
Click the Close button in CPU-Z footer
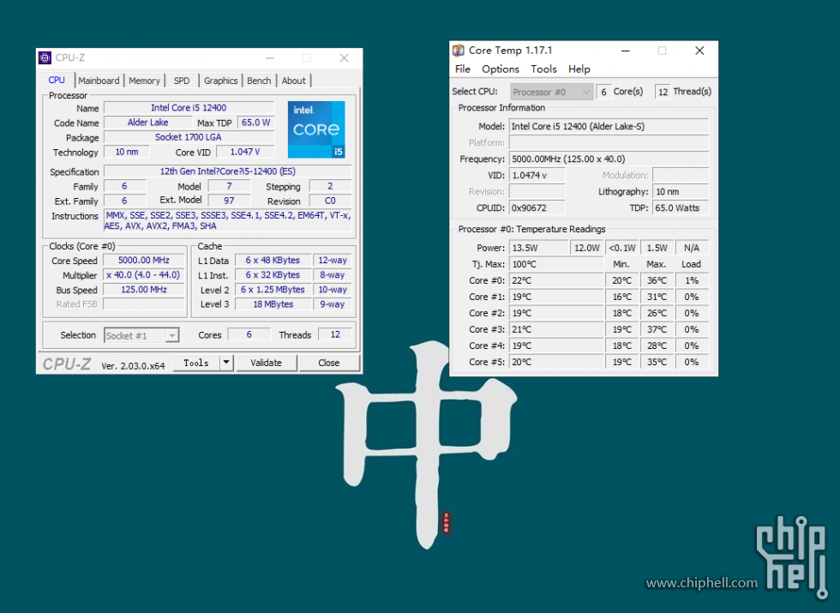tap(329, 363)
